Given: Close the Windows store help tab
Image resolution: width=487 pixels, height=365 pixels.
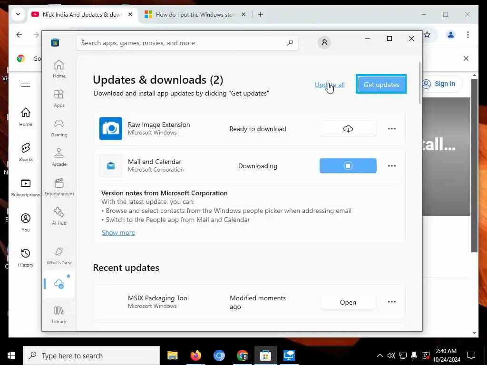Looking at the screenshot, I should click(x=243, y=14).
